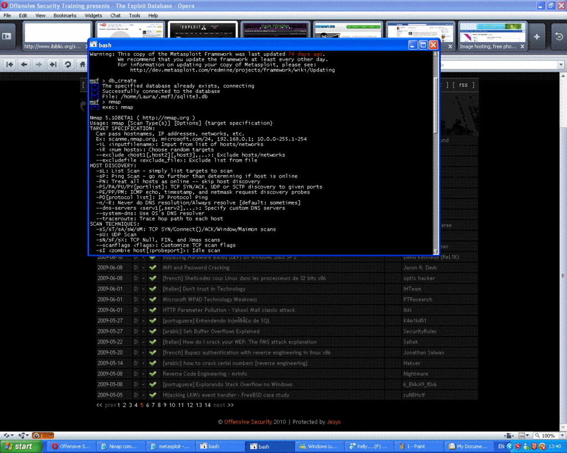Click the bash window scrollbar thumb

(436, 105)
